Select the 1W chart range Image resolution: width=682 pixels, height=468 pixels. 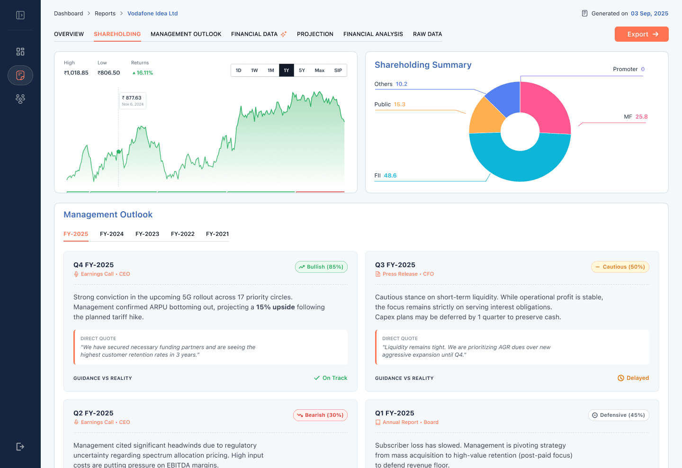click(255, 71)
